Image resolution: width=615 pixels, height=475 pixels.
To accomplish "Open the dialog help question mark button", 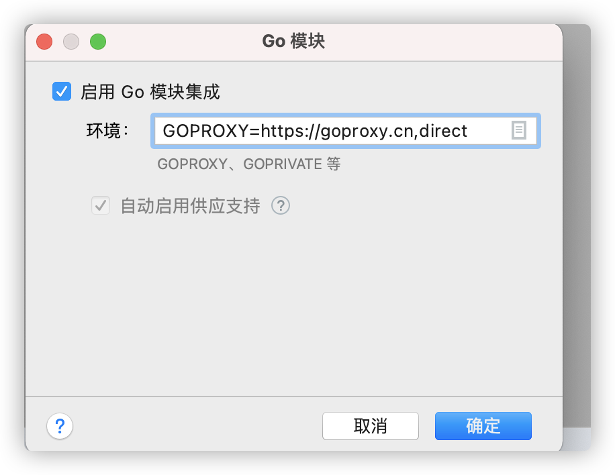I will click(x=60, y=426).
